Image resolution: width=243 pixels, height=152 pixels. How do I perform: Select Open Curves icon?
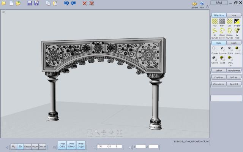[x=222, y=33]
